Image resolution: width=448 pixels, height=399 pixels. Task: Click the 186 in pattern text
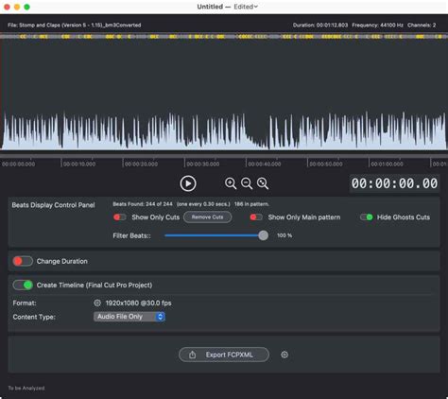point(251,204)
